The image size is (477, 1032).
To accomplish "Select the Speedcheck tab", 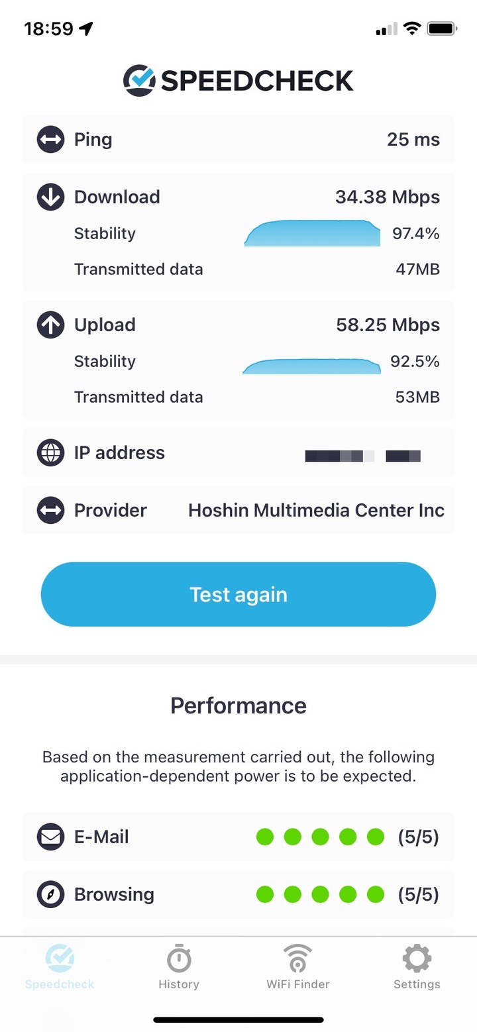I will click(x=60, y=968).
